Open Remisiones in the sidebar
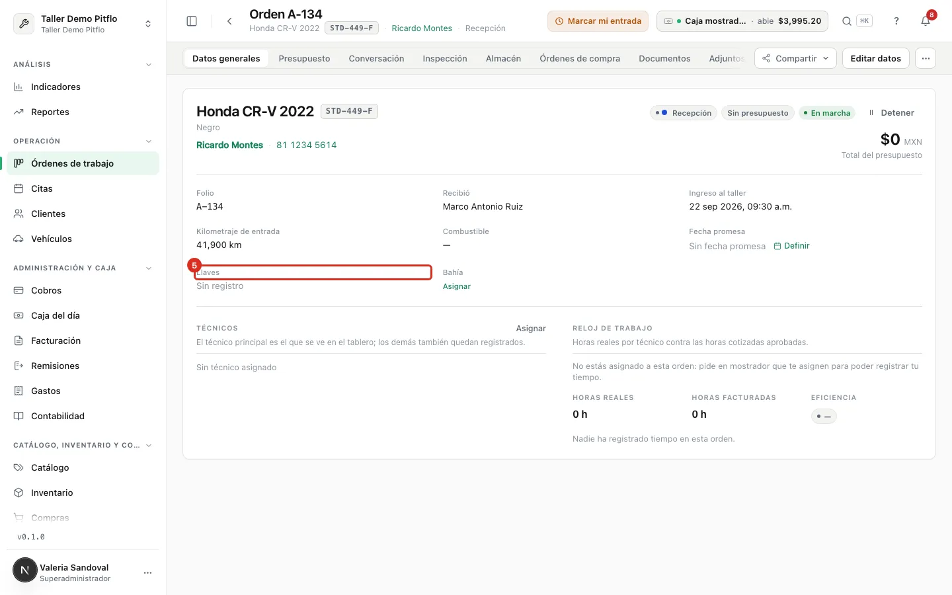The height and width of the screenshot is (595, 952). coord(83,366)
